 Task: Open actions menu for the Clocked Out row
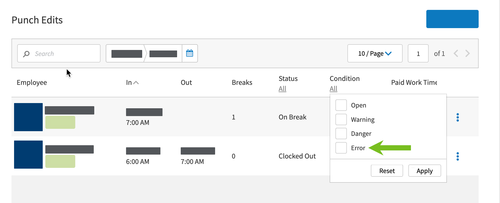click(458, 156)
